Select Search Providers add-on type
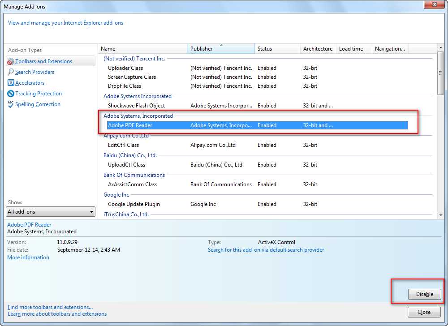 pyautogui.click(x=34, y=72)
